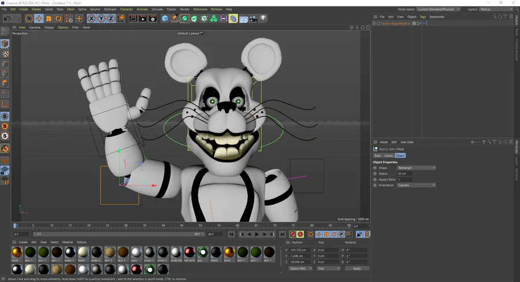This screenshot has width=520, height=282.
Task: Open the material manager Create menu
Action: point(23,242)
